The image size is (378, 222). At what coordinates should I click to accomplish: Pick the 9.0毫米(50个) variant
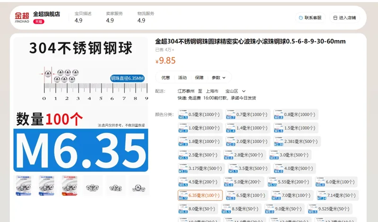point(284,209)
